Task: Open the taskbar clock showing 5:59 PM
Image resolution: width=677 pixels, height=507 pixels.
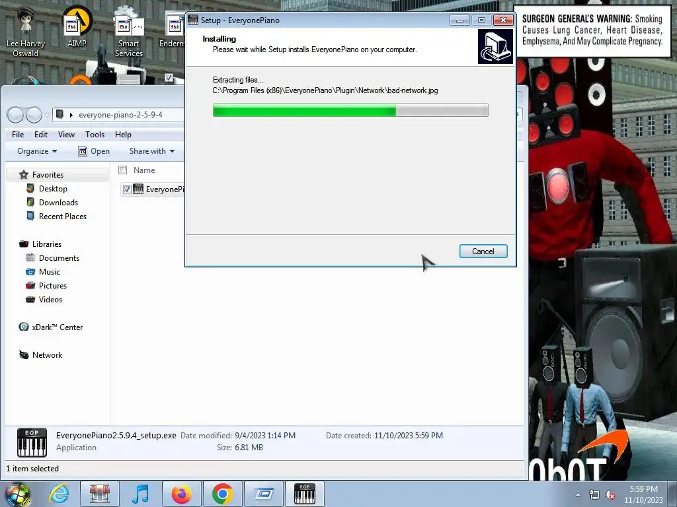Action: [x=643, y=494]
